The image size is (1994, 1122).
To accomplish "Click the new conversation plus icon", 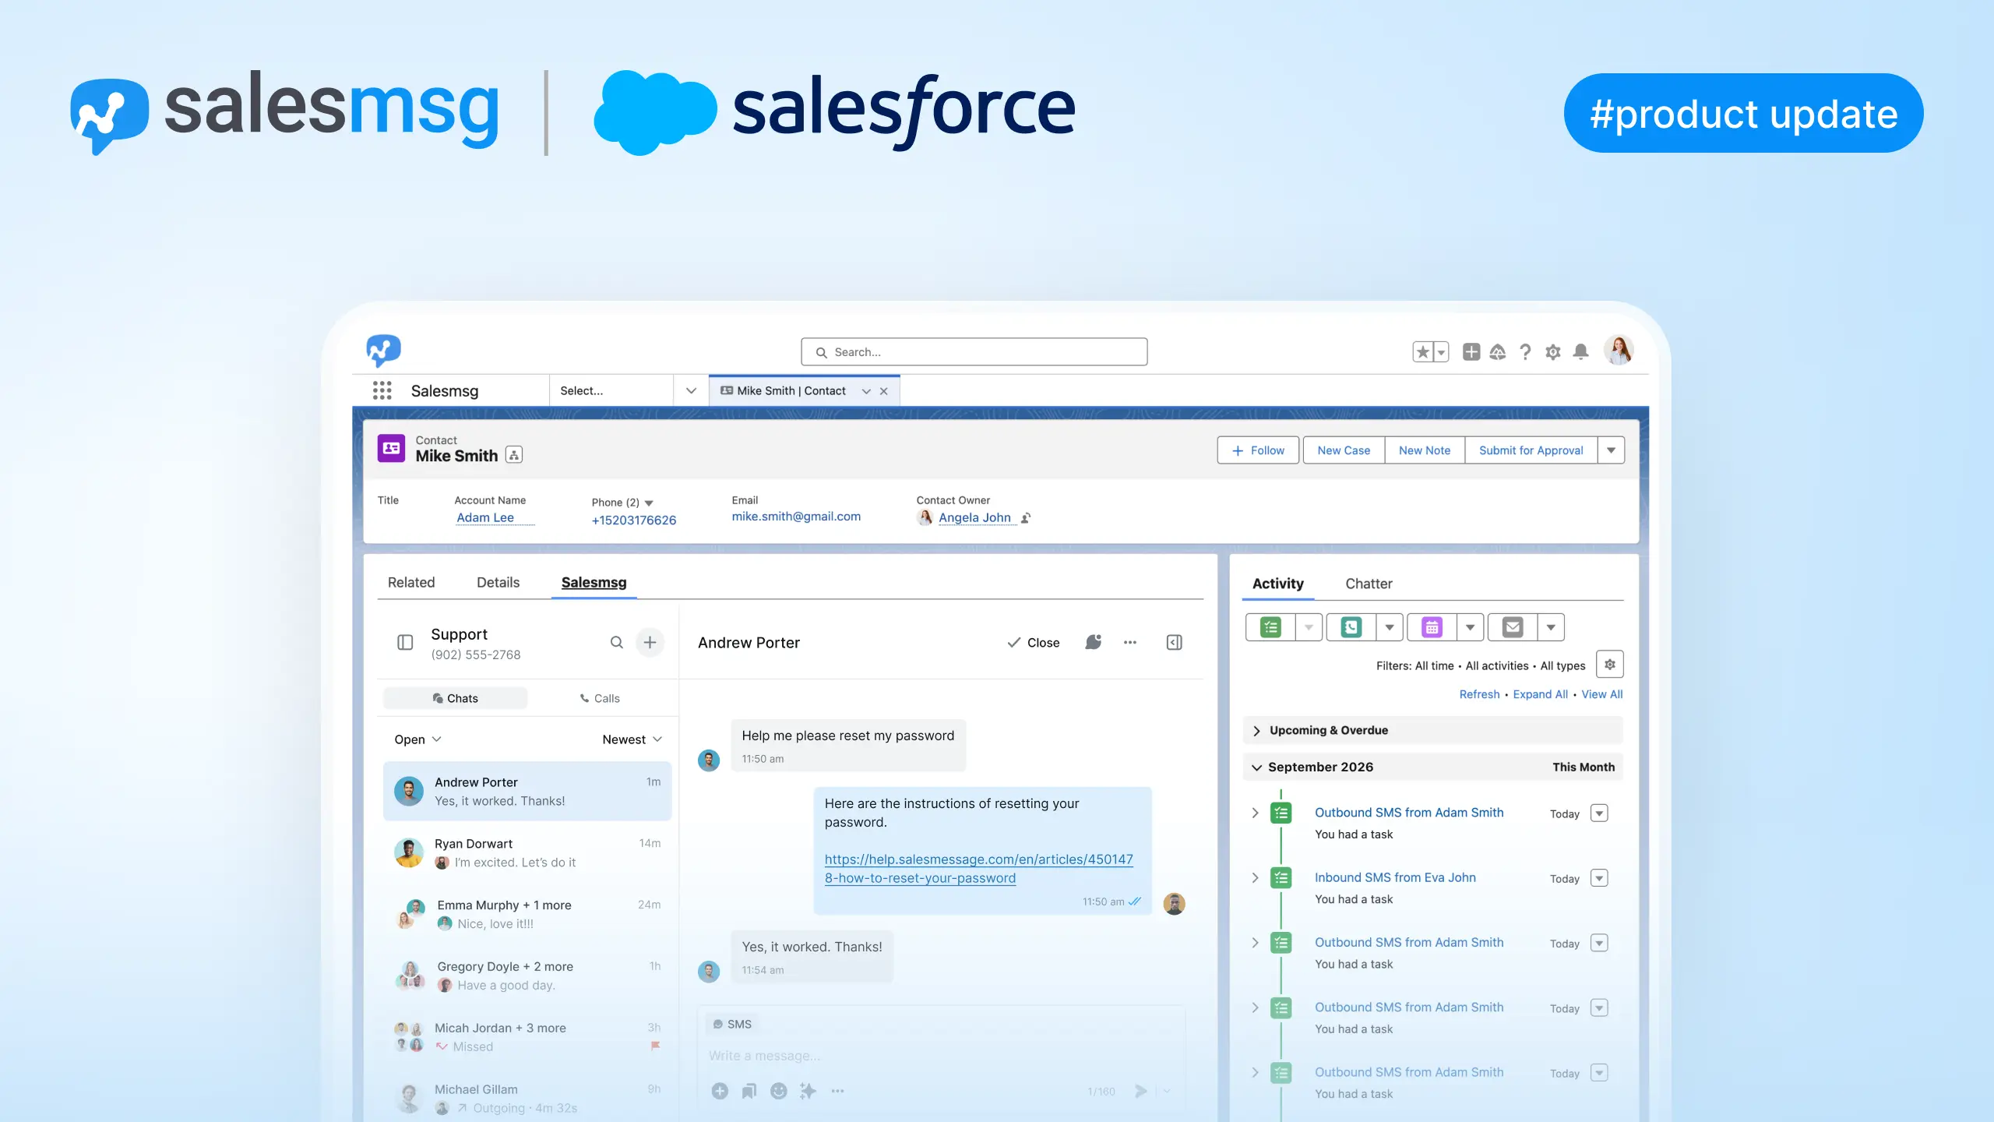I will [x=650, y=643].
